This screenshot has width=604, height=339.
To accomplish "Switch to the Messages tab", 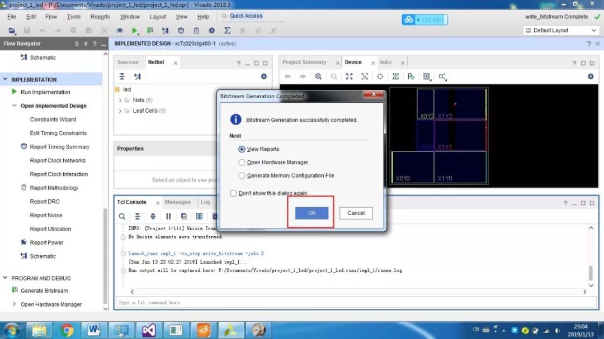I will tap(178, 202).
